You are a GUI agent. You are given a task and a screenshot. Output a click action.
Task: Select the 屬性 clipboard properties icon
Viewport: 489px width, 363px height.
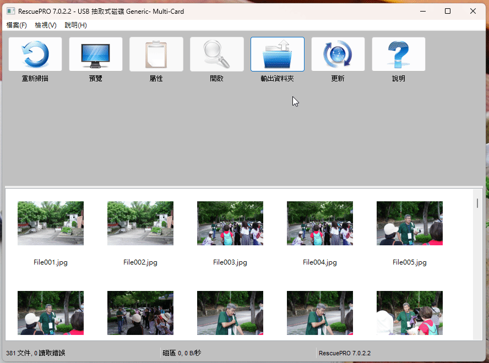pyautogui.click(x=156, y=54)
